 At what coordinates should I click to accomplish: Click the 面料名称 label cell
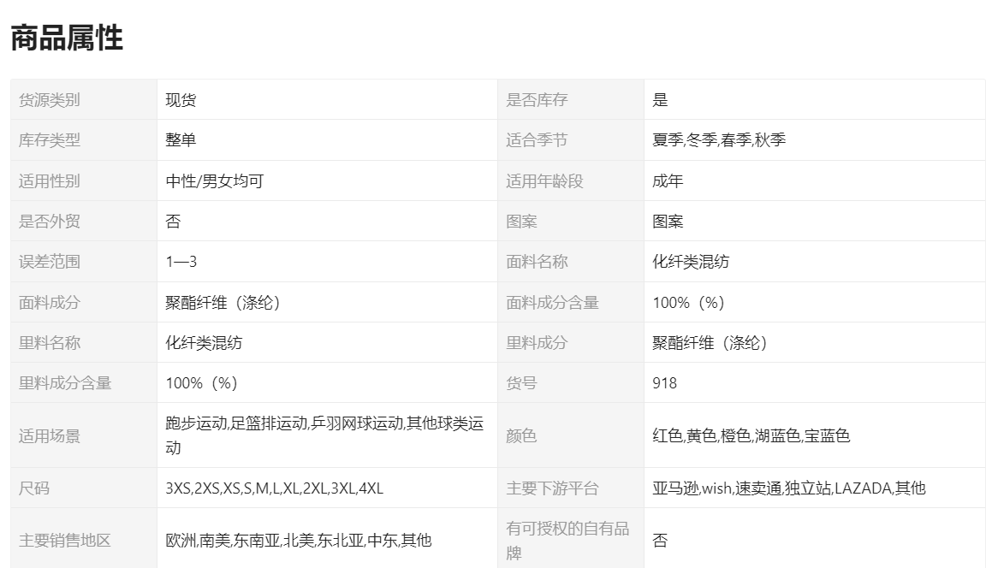point(537,262)
